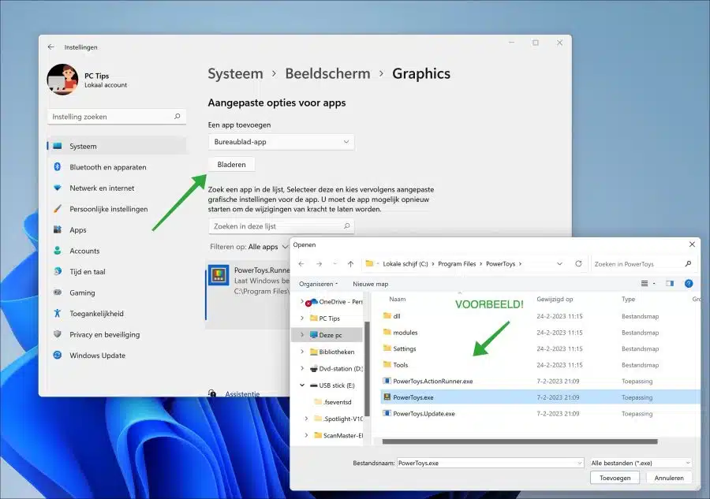
Task: Click the Toevoegen button
Action: [x=615, y=478]
